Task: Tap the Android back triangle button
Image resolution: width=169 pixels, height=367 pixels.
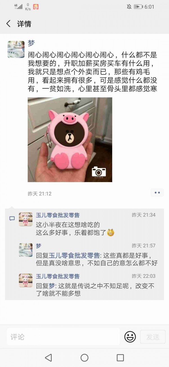Action: point(48,358)
